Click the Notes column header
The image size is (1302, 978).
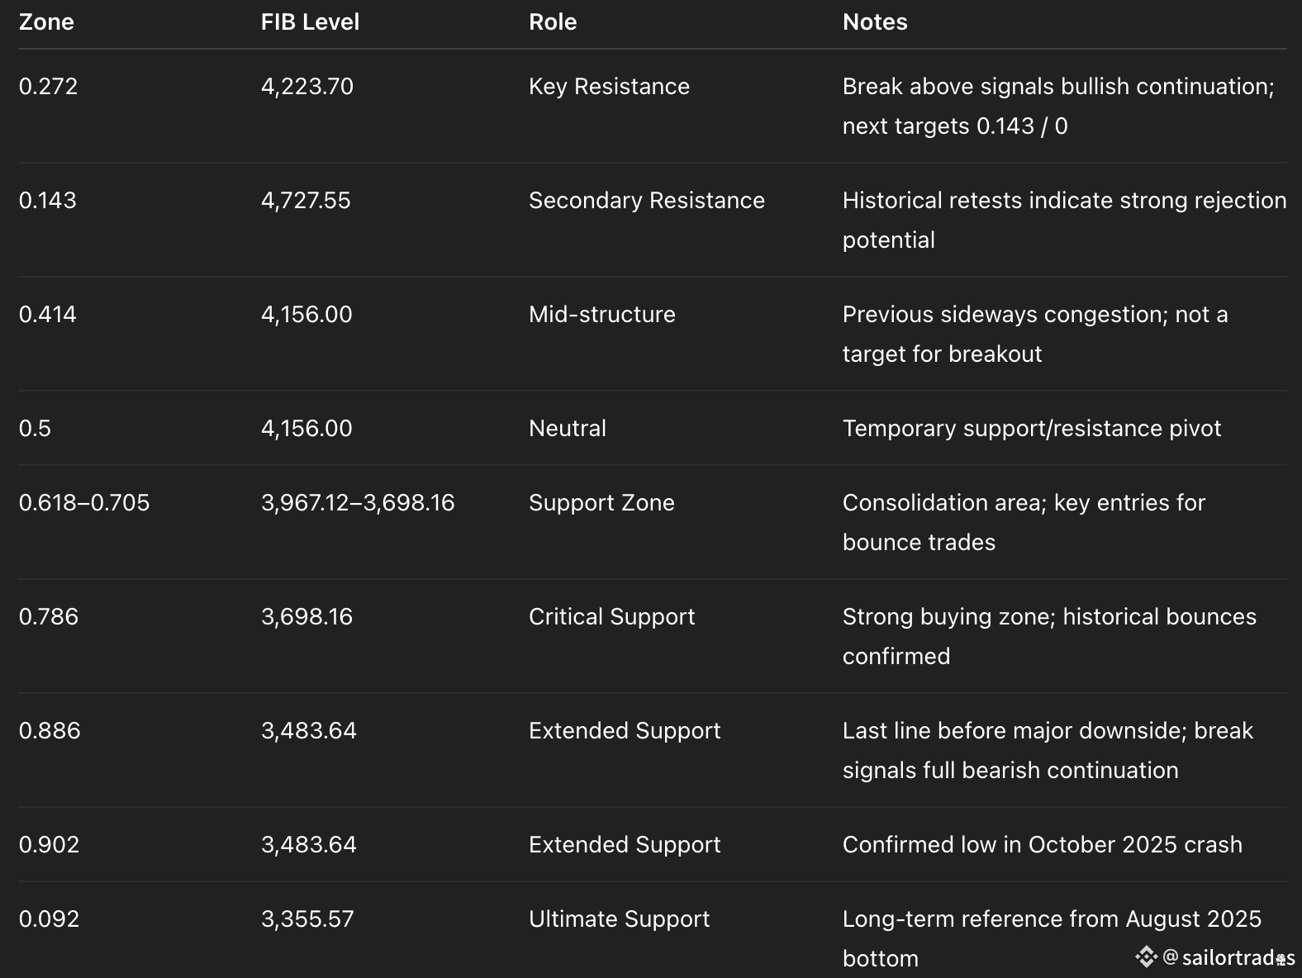tap(875, 22)
